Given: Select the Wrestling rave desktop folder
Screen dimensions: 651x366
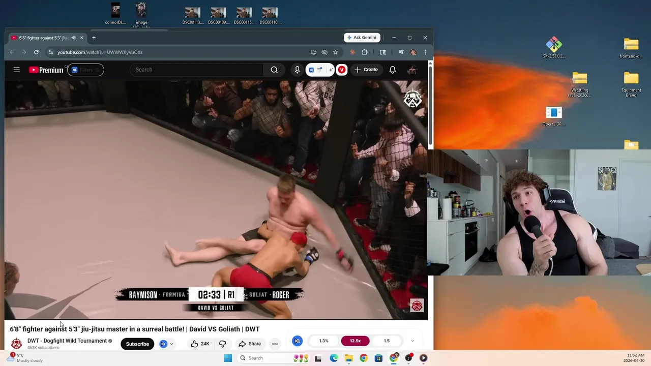Looking at the screenshot, I should 580,84.
